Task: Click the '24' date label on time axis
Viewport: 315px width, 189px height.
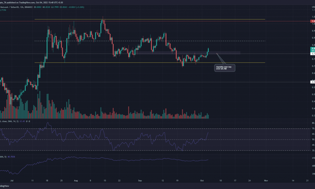Action: pyautogui.click(x=249, y=180)
